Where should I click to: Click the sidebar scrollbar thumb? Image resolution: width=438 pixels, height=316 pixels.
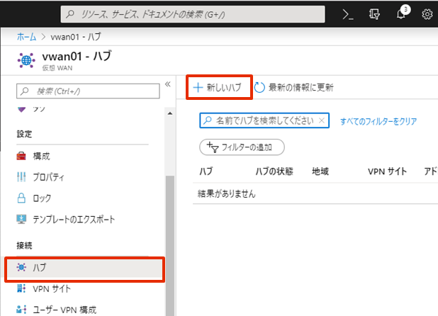pos(170,246)
